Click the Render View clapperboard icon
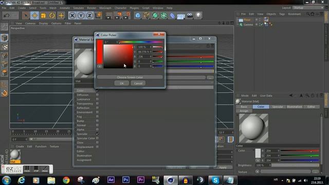 click(108, 16)
